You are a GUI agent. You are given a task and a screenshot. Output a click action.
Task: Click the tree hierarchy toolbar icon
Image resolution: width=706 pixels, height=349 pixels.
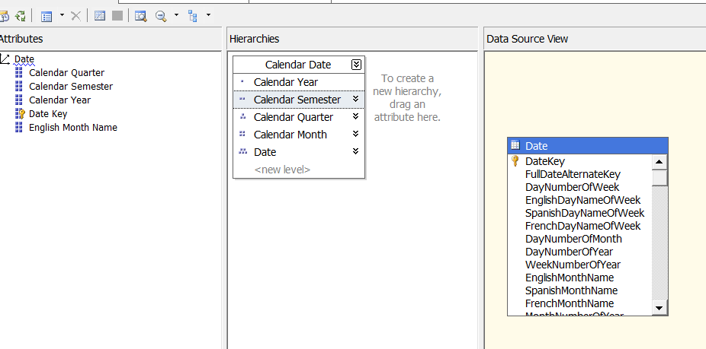tap(193, 17)
